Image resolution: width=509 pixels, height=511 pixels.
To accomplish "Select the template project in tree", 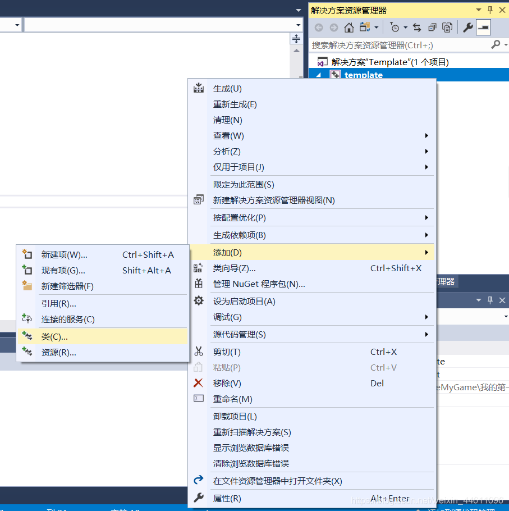I will 364,75.
